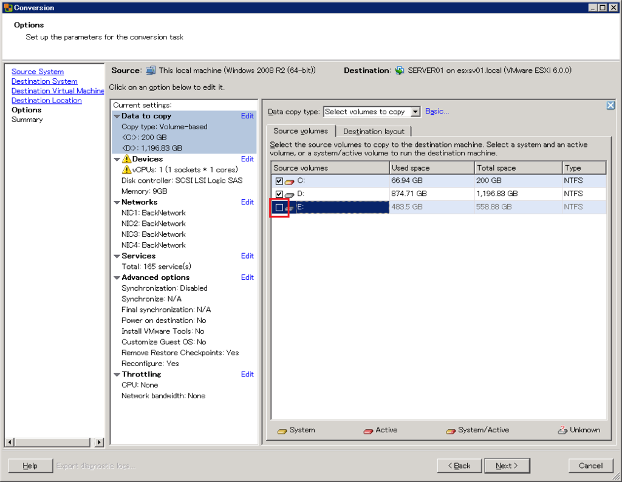
Task: Select 'CPU: None' throttling entry
Action: [x=140, y=385]
